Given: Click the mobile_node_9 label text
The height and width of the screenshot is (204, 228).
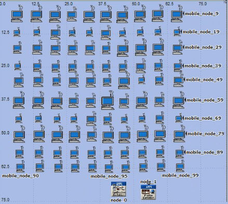Looking at the screenshot, I should pos(202,14).
